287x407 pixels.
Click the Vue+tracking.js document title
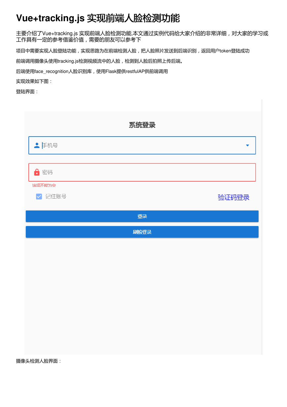point(98,18)
